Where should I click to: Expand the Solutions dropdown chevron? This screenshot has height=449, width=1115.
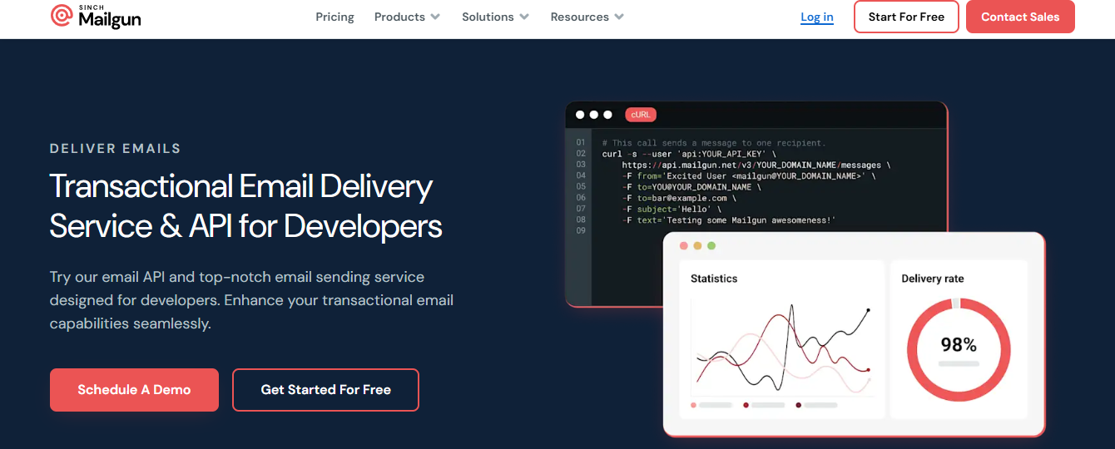tap(523, 17)
